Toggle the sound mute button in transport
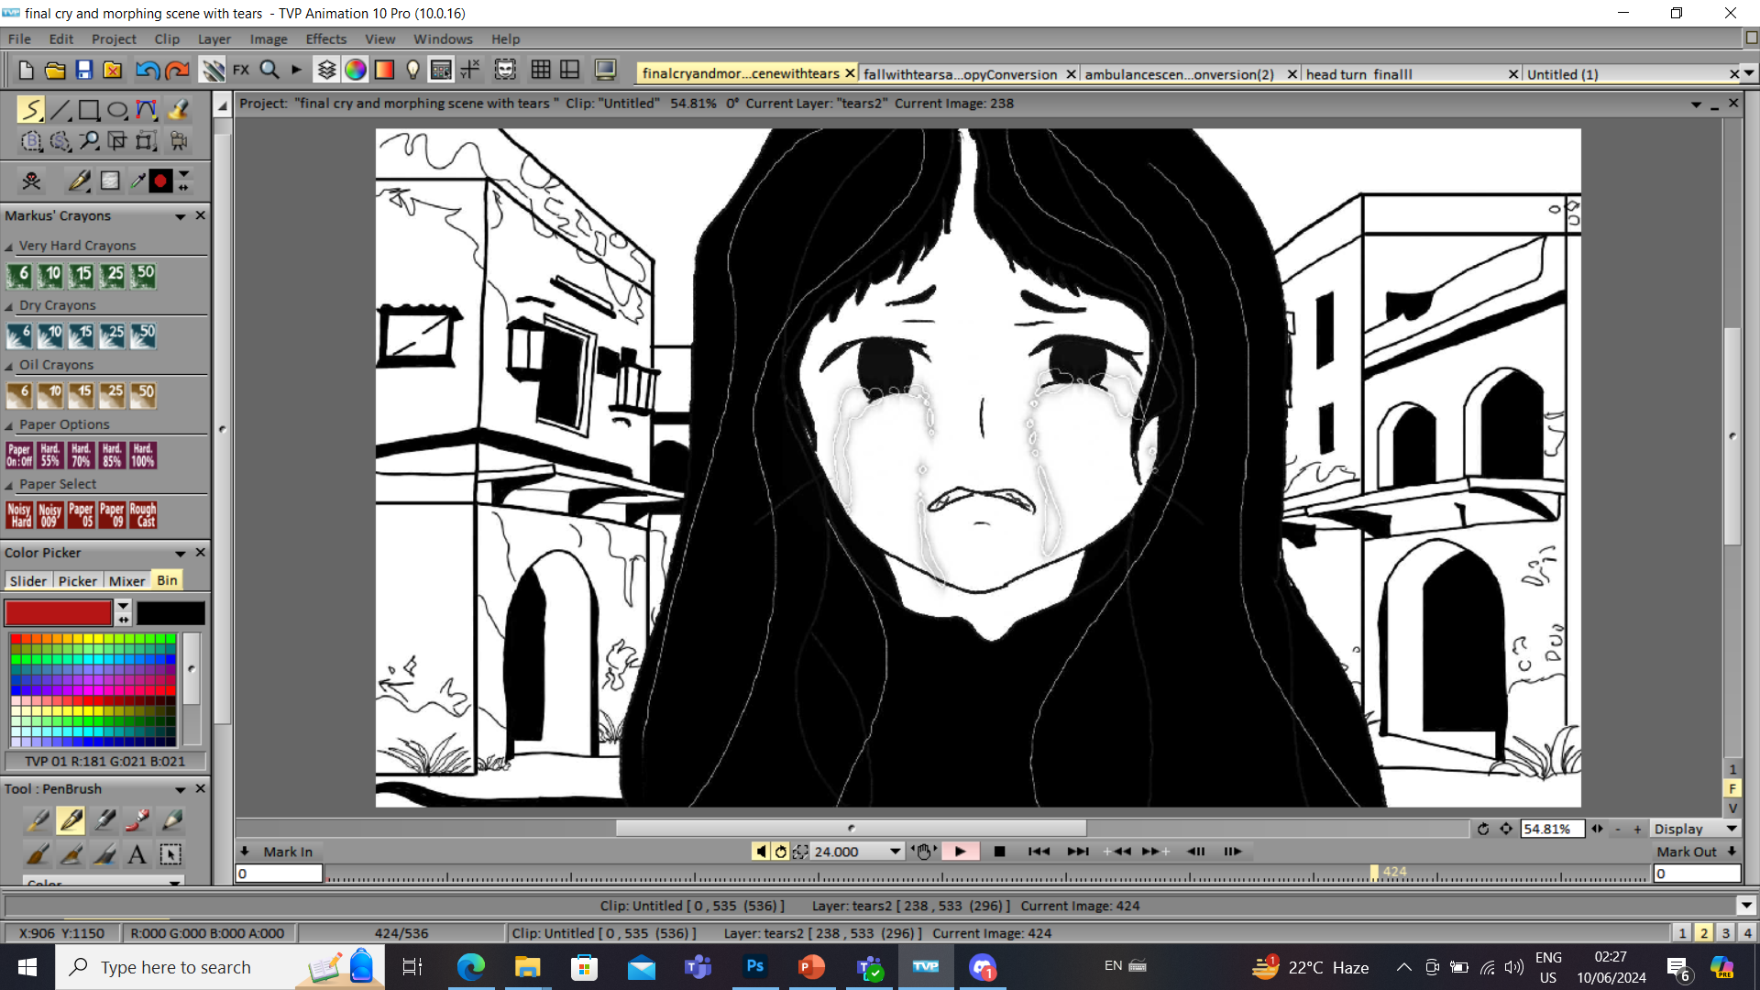Image resolution: width=1760 pixels, height=990 pixels. pos(760,852)
